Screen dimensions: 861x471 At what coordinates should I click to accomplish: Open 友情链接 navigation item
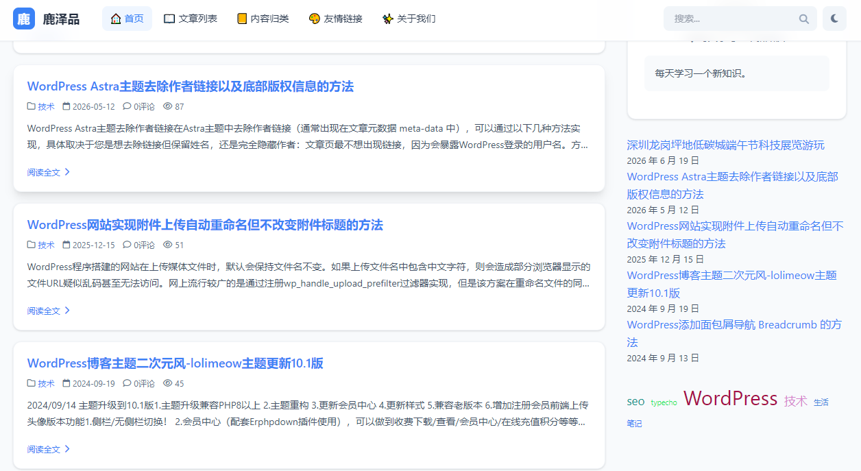tap(335, 19)
